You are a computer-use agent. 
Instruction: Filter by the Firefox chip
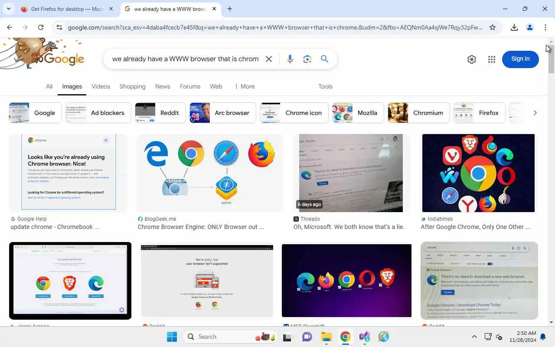point(479,113)
